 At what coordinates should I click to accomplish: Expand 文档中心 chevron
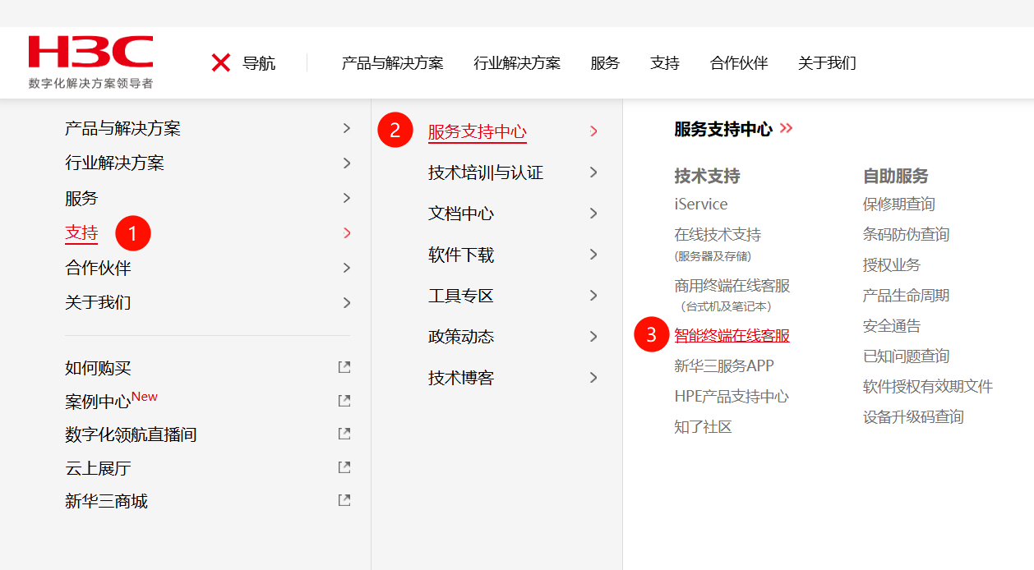click(593, 214)
